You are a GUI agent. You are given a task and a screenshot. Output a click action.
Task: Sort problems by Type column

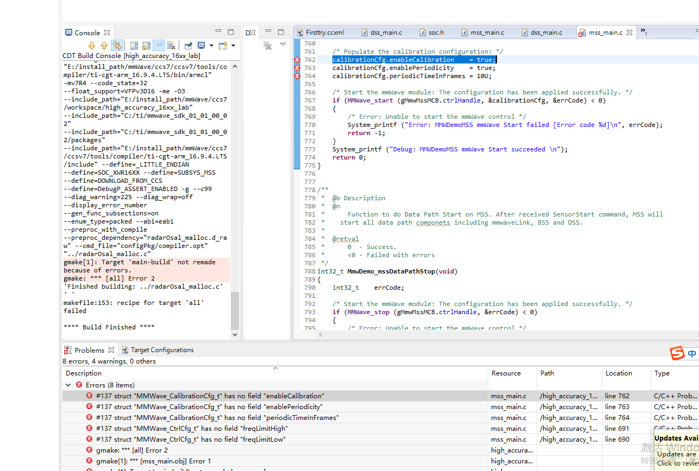pyautogui.click(x=675, y=373)
